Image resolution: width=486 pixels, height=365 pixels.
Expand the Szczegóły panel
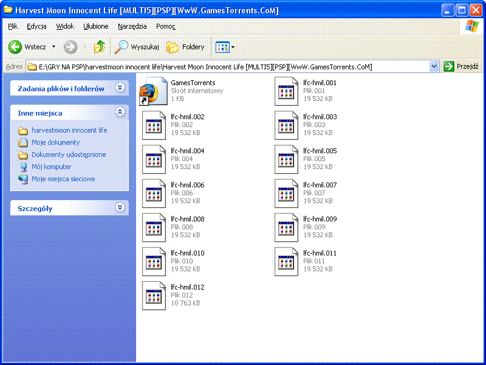(120, 207)
